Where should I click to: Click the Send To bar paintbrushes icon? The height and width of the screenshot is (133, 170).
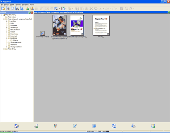pyautogui.click(x=55, y=126)
